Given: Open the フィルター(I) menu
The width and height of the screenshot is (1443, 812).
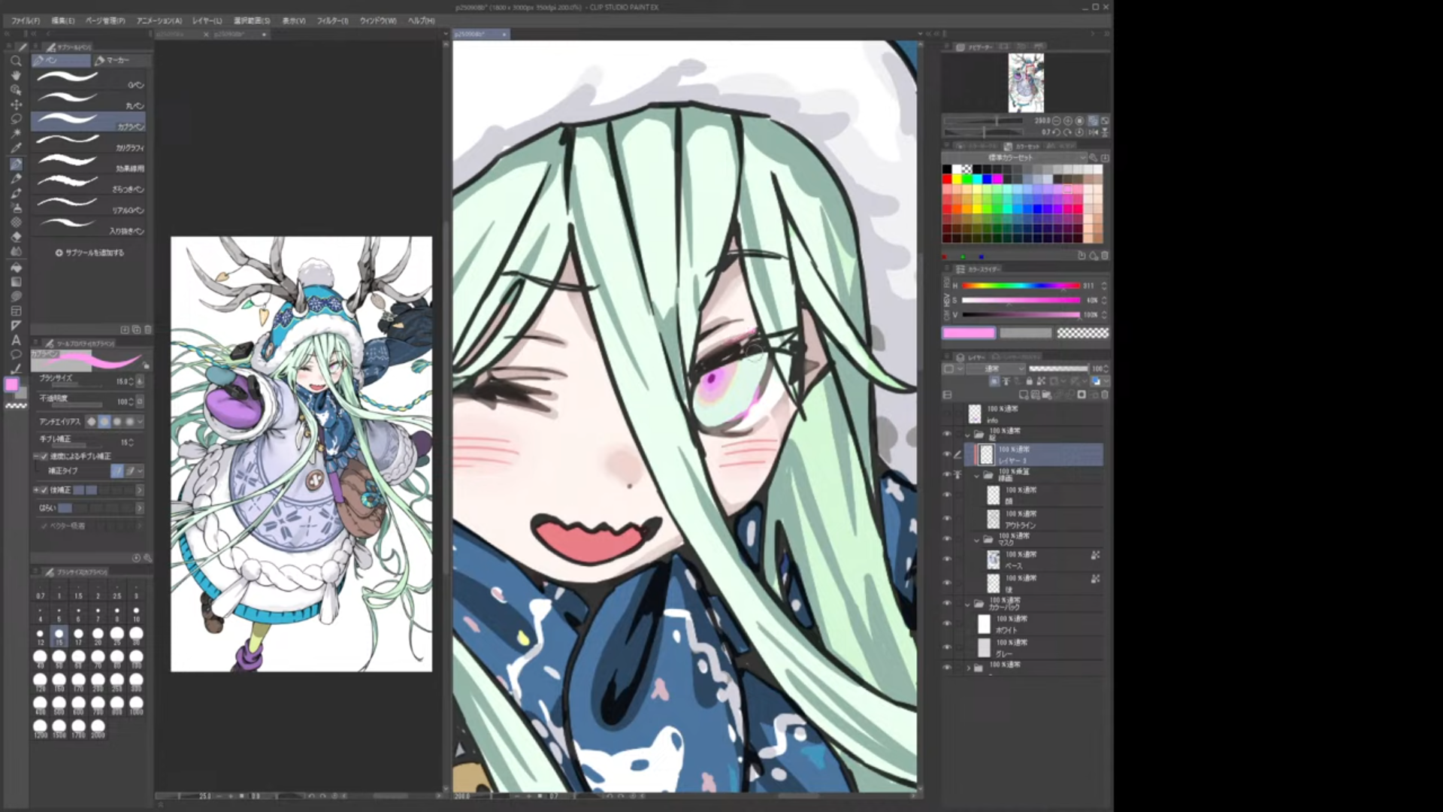Looking at the screenshot, I should (x=331, y=21).
